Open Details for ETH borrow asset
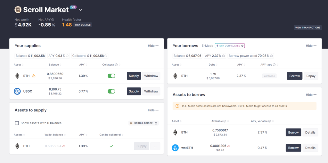The image size is (328, 163). pos(310,133)
